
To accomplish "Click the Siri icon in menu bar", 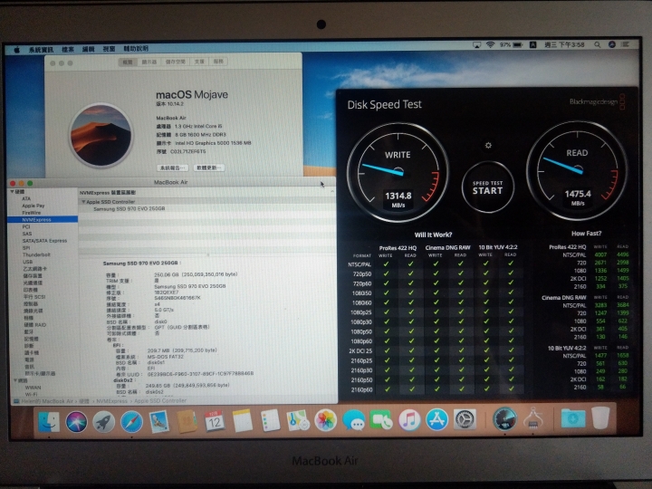I will click(x=611, y=44).
